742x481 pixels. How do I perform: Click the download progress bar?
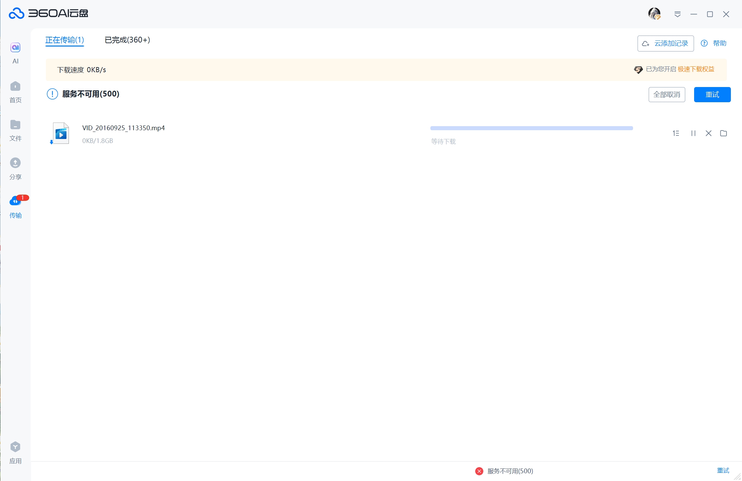[531, 128]
